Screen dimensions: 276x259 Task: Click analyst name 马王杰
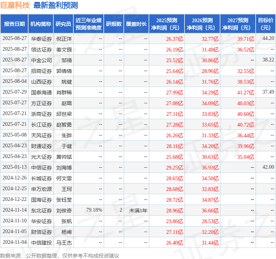64,243
